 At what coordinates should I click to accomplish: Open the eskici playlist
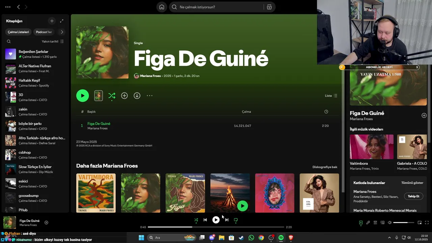(x=35, y=184)
